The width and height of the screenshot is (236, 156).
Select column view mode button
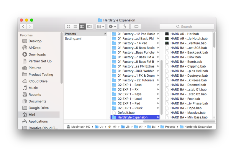click(x=82, y=27)
